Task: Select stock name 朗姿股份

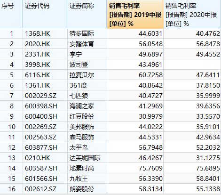Action: coord(82,189)
